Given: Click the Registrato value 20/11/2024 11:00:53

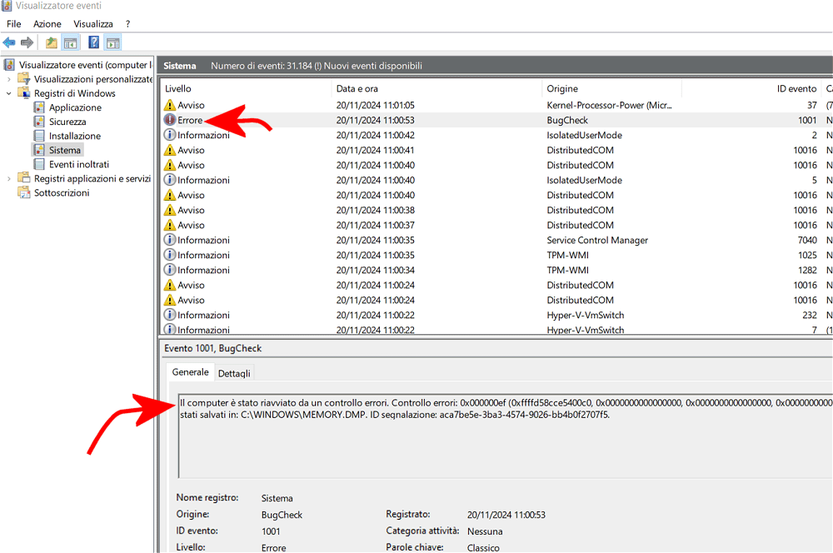Looking at the screenshot, I should pyautogui.click(x=506, y=515).
